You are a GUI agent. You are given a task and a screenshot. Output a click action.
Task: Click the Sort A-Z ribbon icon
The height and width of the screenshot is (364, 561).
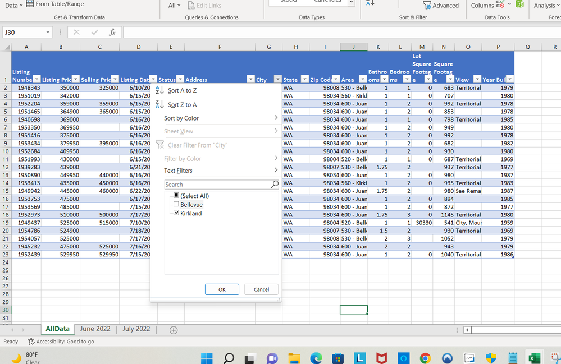click(370, 3)
